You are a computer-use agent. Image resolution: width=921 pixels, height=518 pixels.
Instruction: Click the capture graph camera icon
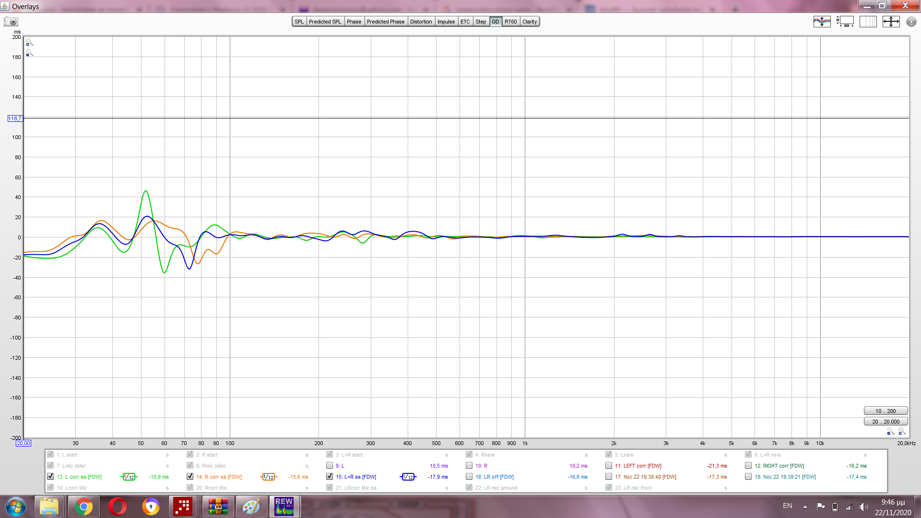[11, 22]
